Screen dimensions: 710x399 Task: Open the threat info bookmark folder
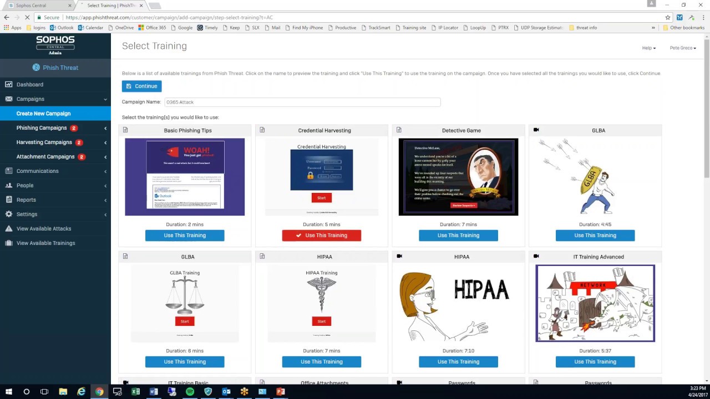pos(584,28)
